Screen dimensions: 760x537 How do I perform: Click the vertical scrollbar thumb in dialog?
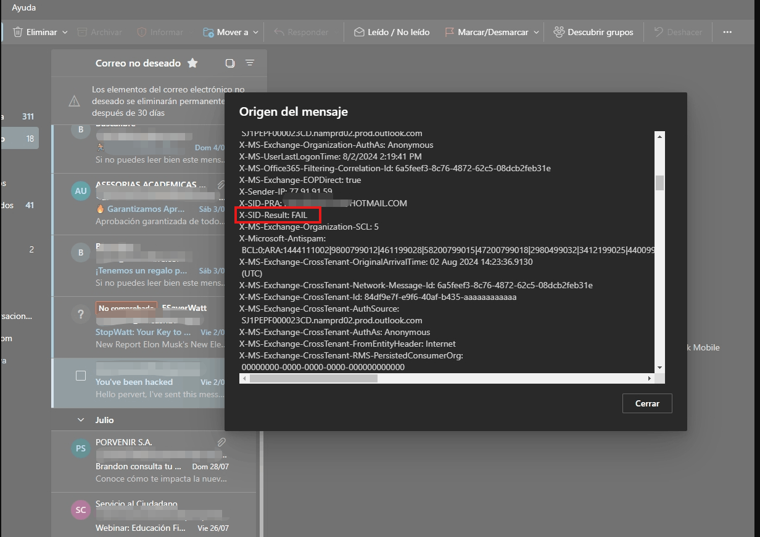(659, 182)
